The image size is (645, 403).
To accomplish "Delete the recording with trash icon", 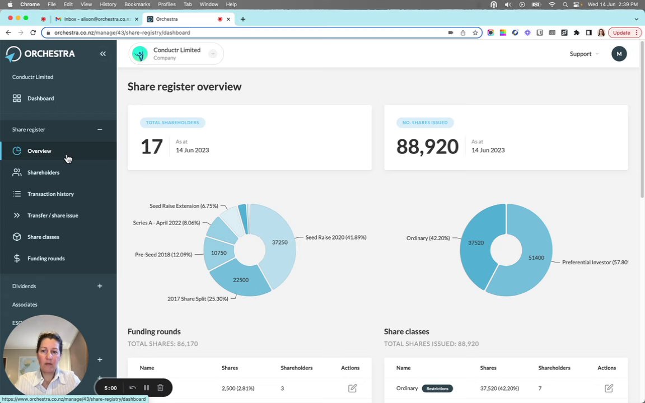I will (x=161, y=388).
